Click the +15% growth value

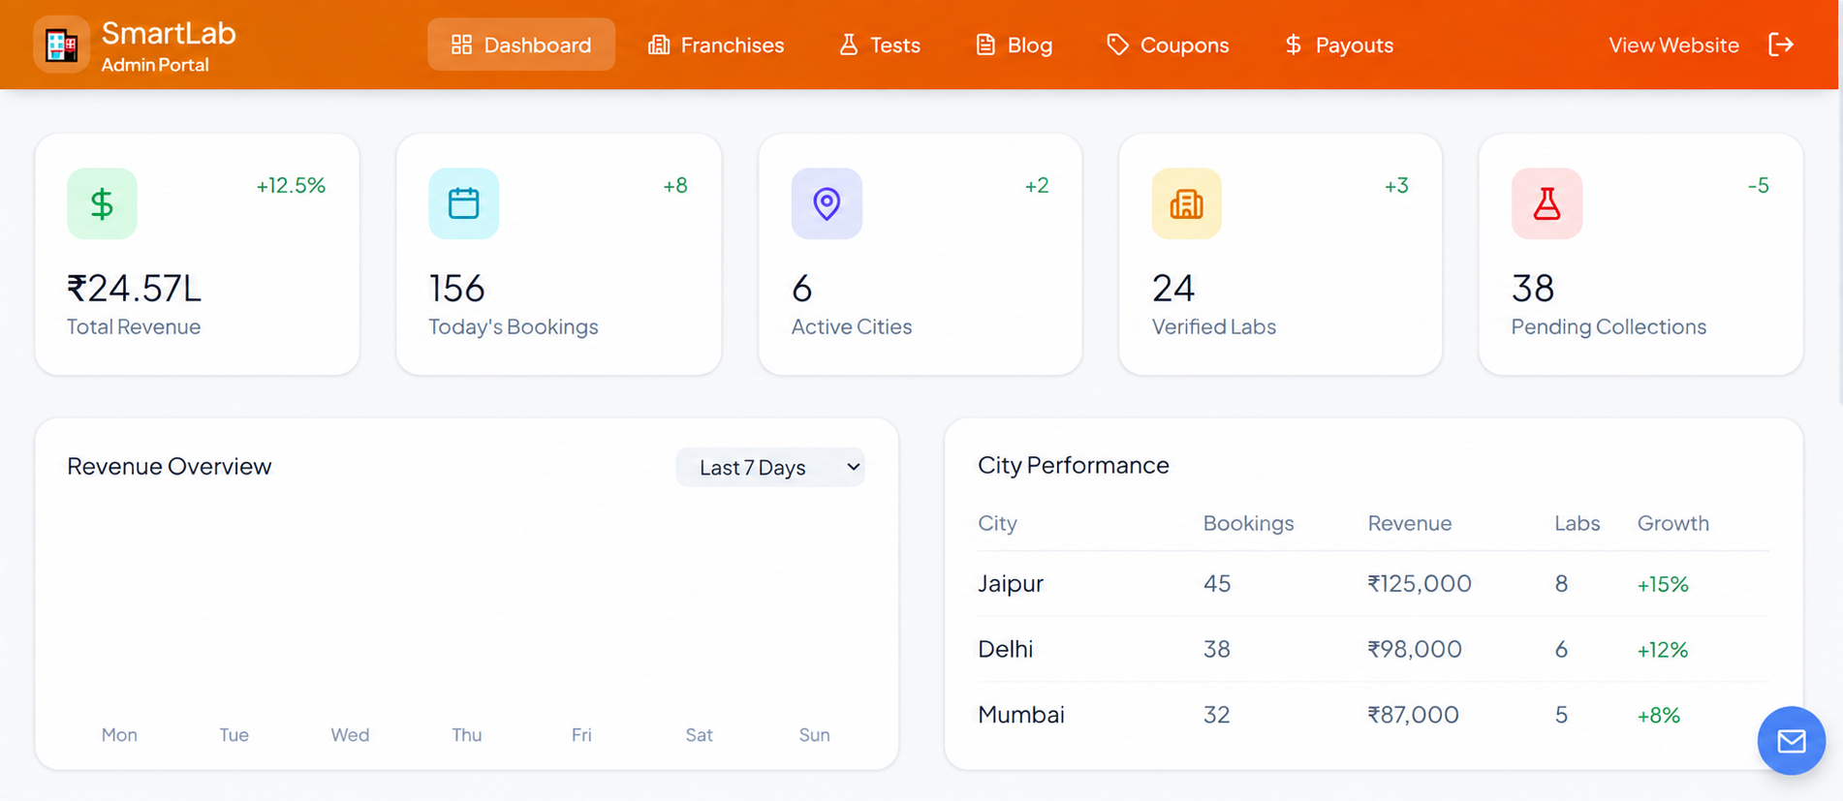1663,584
